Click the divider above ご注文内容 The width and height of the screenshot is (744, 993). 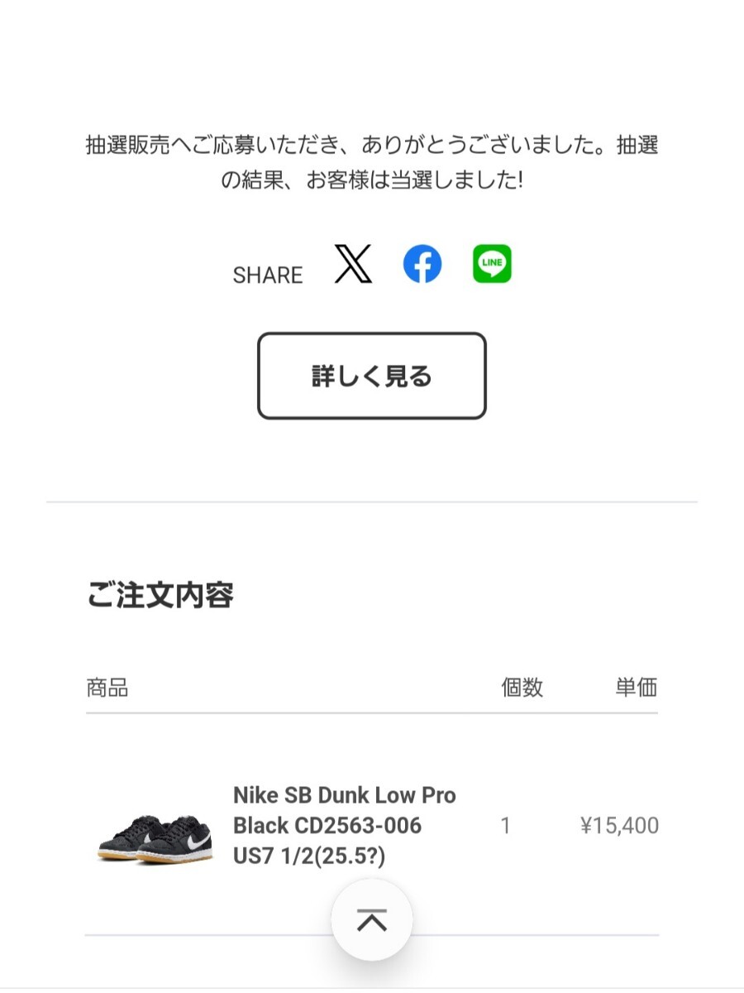pos(372,501)
